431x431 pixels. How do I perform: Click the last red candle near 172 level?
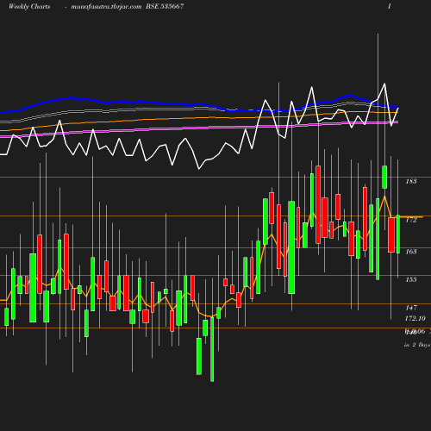[x=391, y=235]
